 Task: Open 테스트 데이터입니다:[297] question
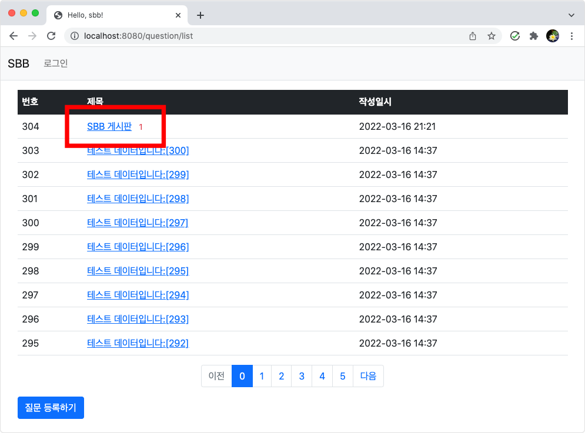click(138, 223)
